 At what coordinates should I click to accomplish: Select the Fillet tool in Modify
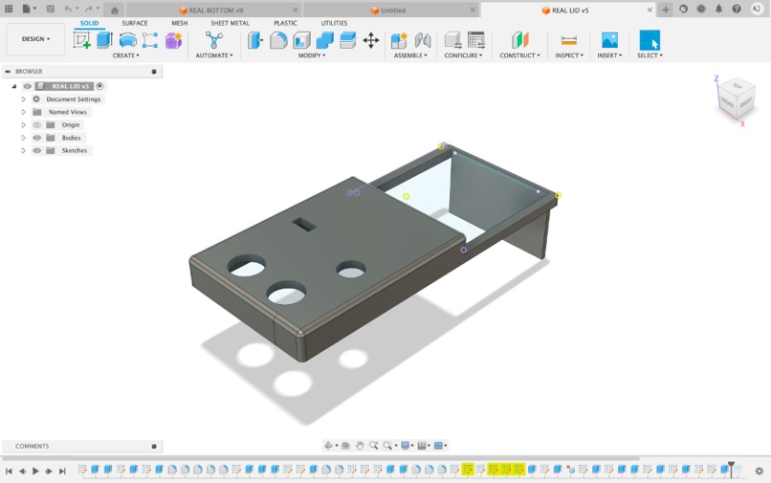[278, 40]
